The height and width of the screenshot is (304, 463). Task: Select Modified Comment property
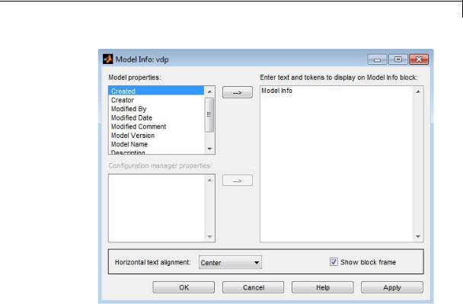pos(156,126)
